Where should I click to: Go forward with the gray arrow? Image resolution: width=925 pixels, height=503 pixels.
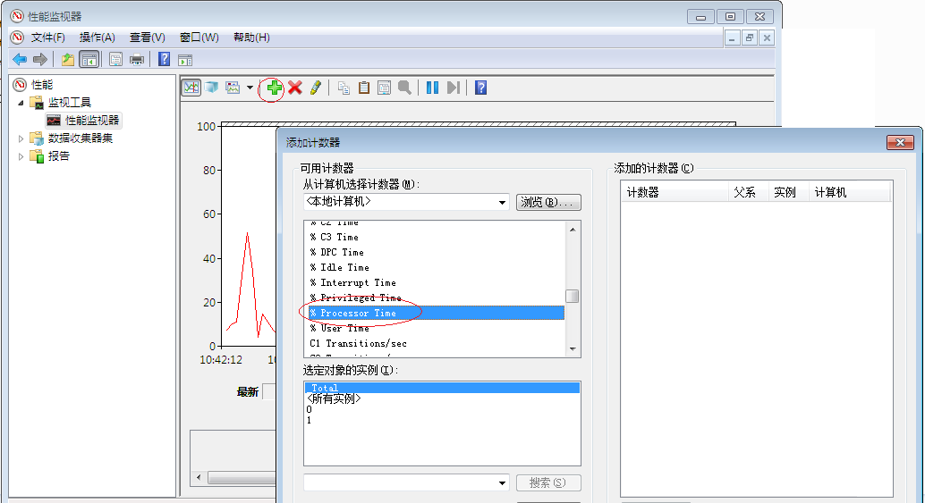point(40,60)
